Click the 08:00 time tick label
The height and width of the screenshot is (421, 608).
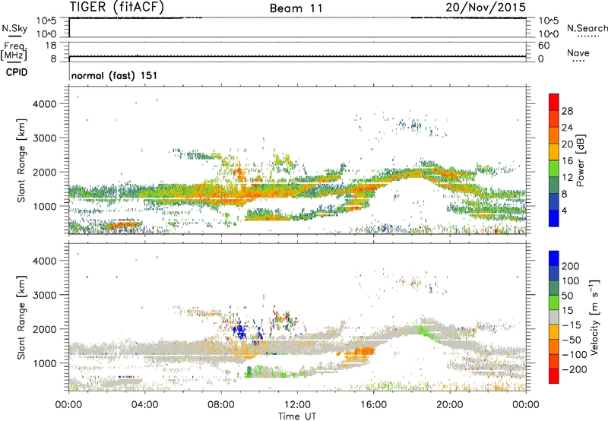click(x=221, y=405)
